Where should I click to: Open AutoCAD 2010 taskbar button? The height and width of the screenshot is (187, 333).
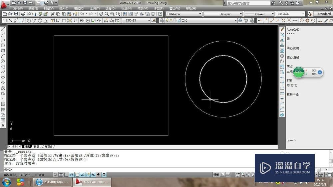pyautogui.click(x=92, y=182)
